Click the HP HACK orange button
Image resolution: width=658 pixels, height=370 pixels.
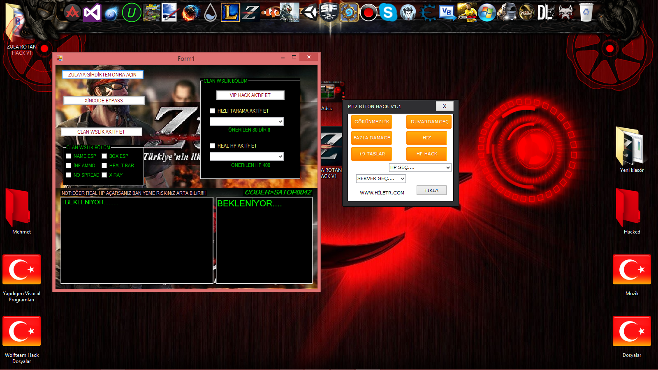click(427, 154)
